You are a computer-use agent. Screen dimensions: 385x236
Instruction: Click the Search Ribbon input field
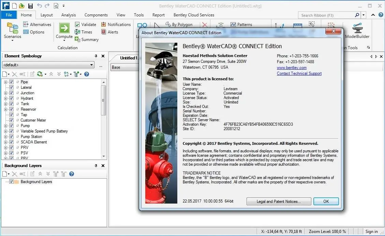[x=326, y=15]
